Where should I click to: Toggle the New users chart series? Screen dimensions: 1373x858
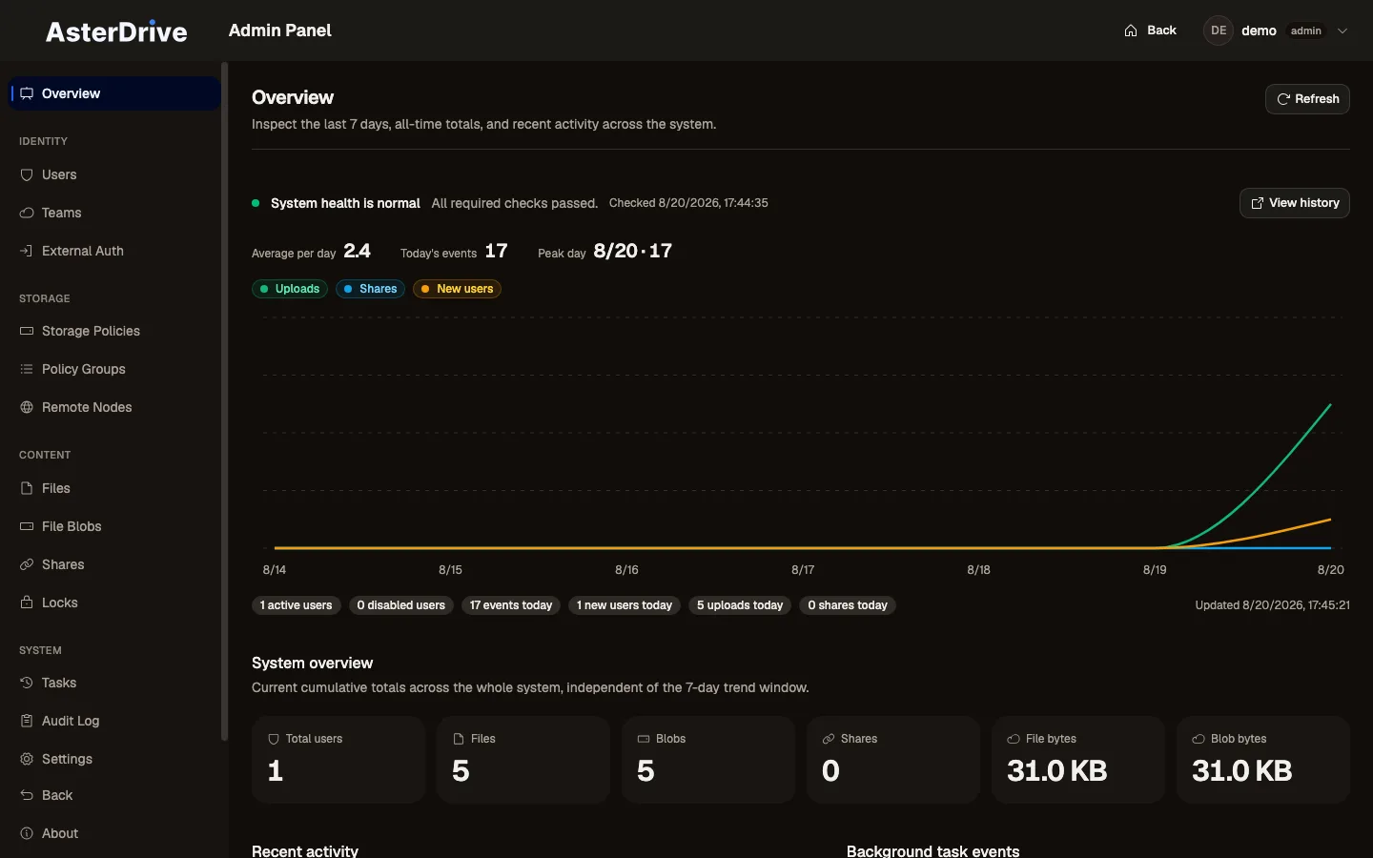coord(457,289)
